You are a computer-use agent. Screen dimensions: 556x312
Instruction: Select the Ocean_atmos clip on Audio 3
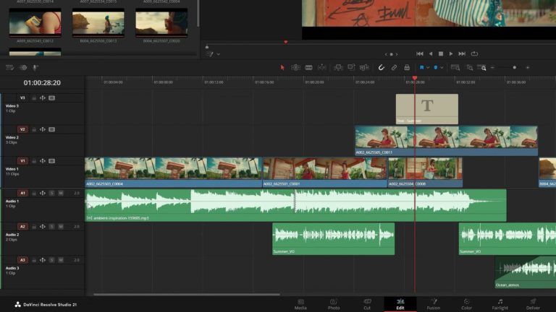(x=526, y=272)
